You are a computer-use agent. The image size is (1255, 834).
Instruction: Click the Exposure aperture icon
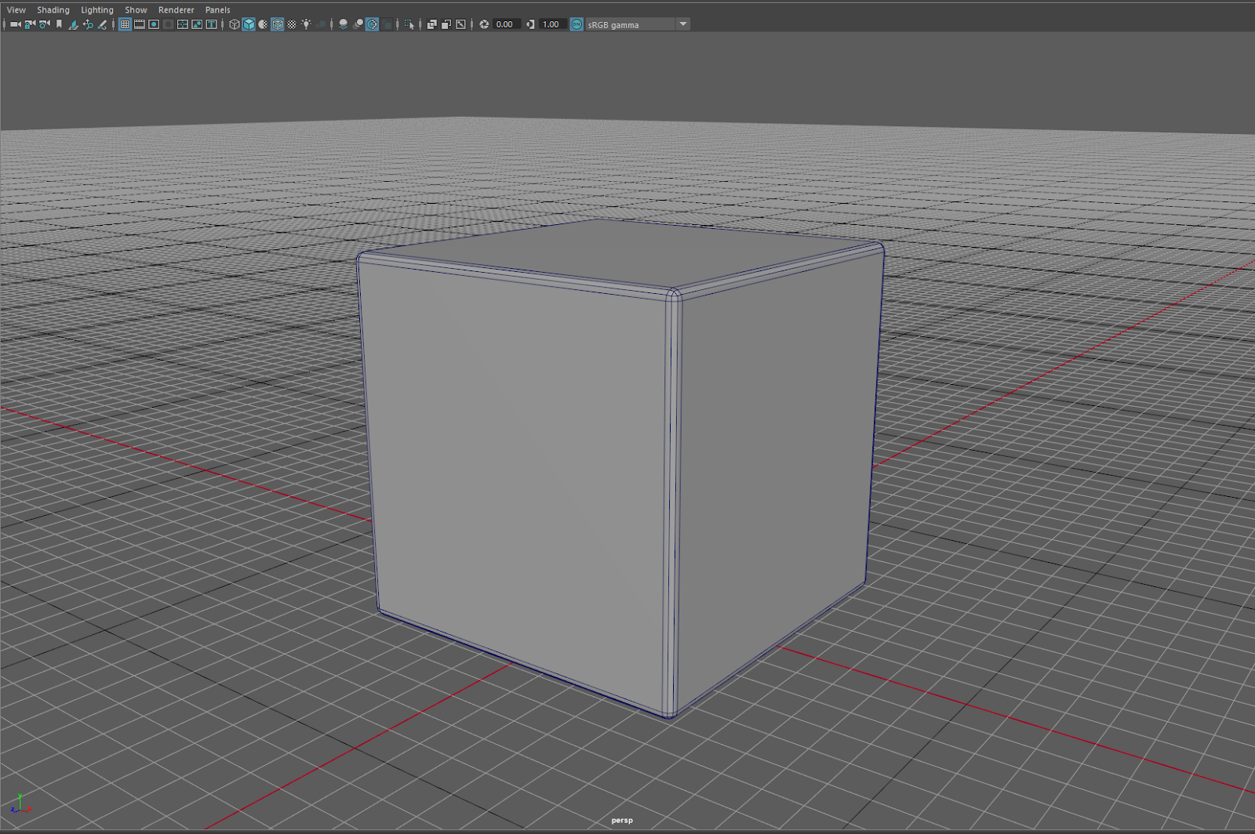point(484,24)
